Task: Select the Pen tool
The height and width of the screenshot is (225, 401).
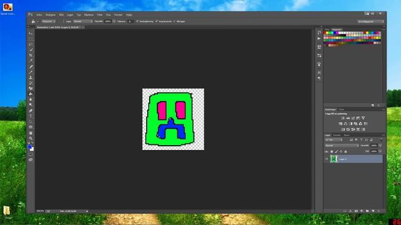Action: coord(31,111)
